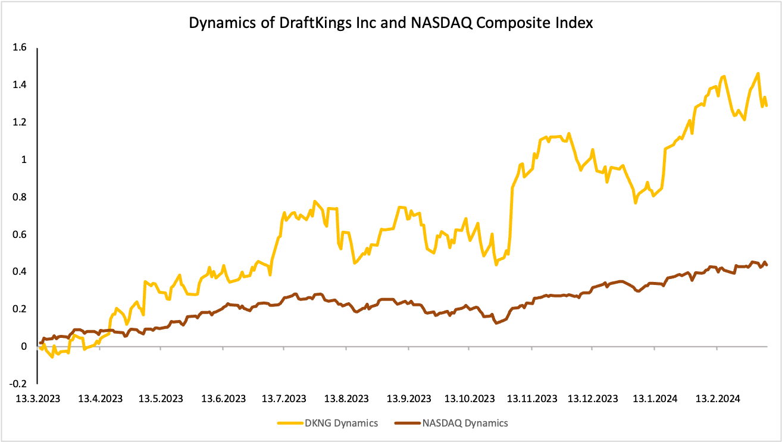The height and width of the screenshot is (442, 782).
Task: Select x-axis date 13.6.2023
Action: [223, 399]
